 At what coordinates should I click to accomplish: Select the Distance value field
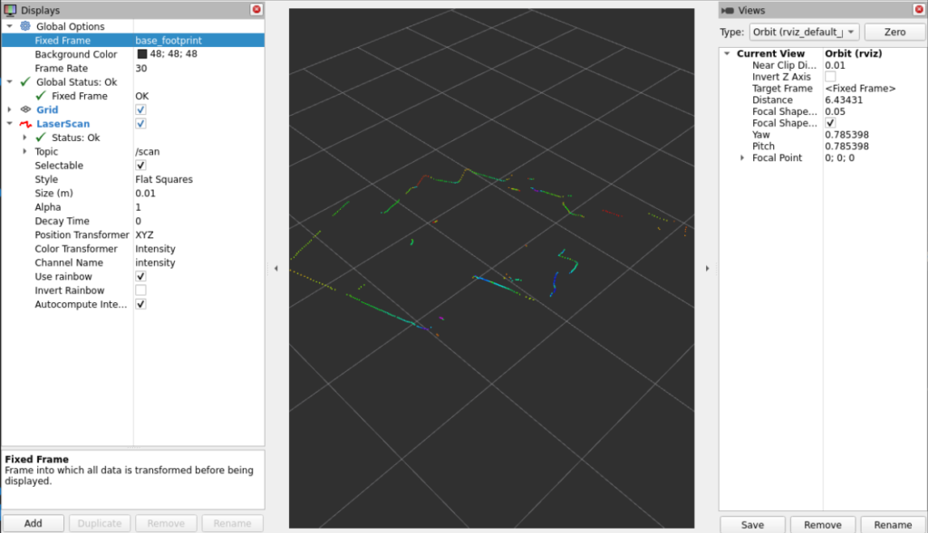point(861,100)
